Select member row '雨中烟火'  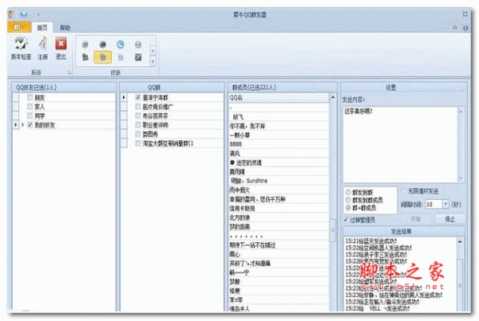pyautogui.click(x=279, y=190)
